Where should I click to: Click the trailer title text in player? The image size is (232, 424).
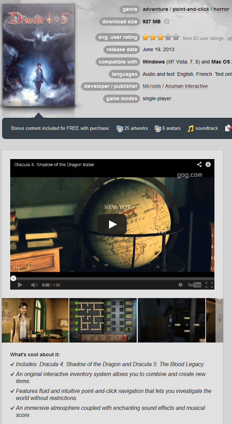coord(54,164)
